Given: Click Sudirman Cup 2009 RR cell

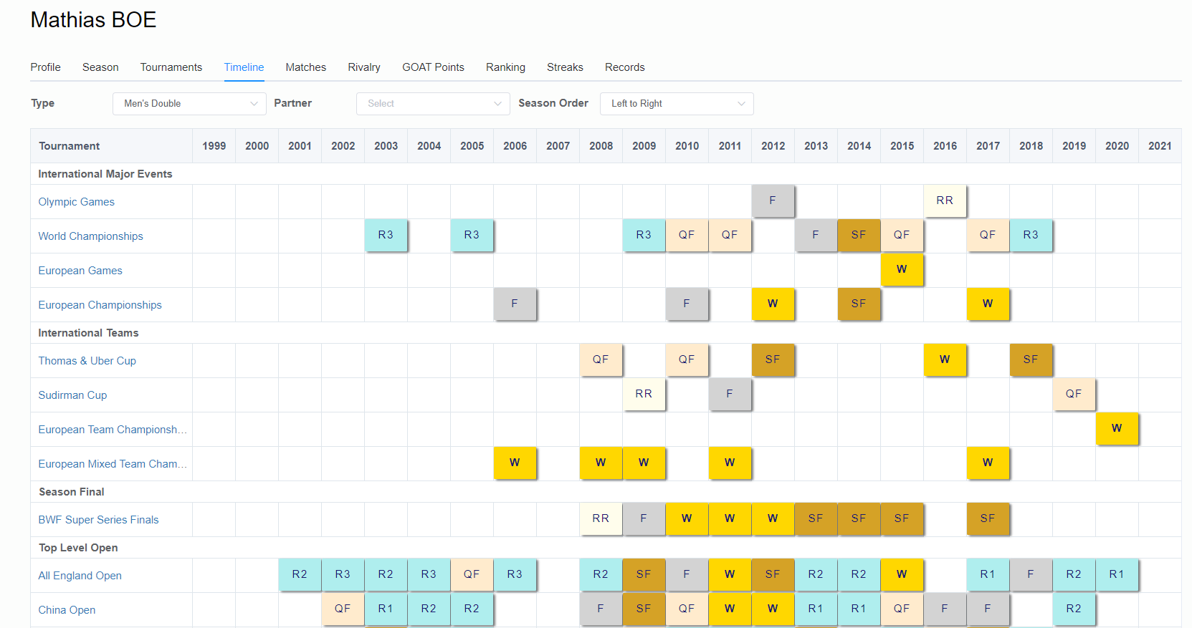Looking at the screenshot, I should (644, 394).
